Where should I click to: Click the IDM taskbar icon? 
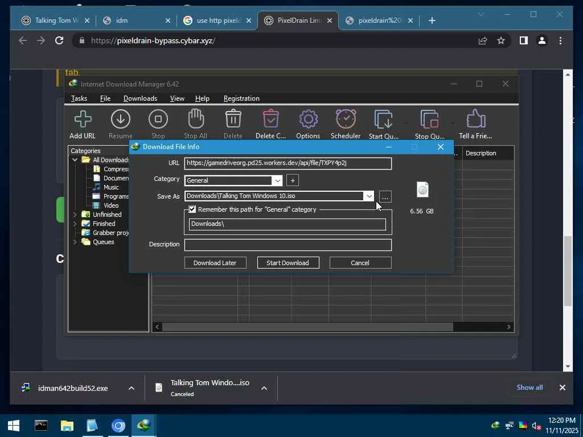143,426
